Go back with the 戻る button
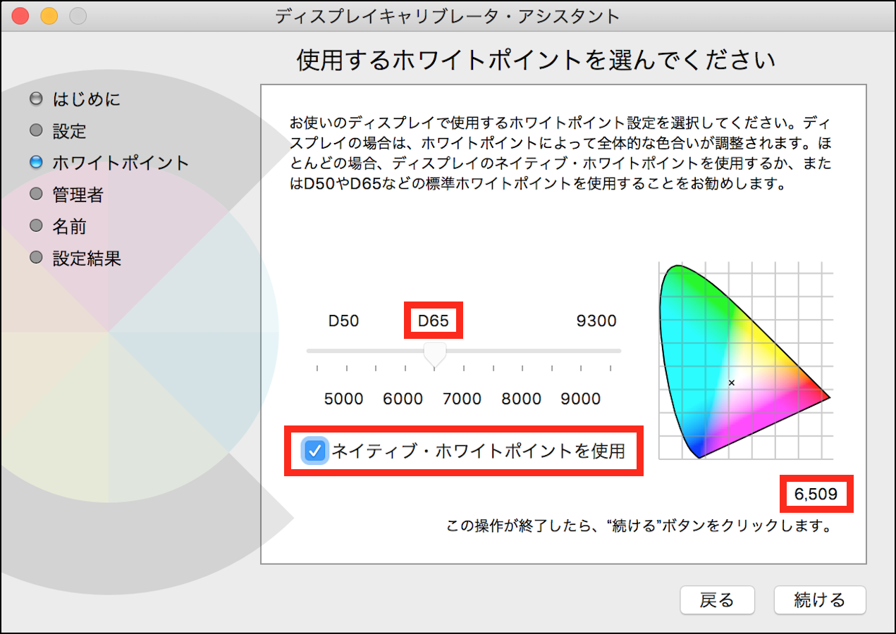 (717, 600)
